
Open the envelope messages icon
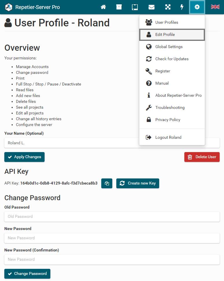[151, 7]
